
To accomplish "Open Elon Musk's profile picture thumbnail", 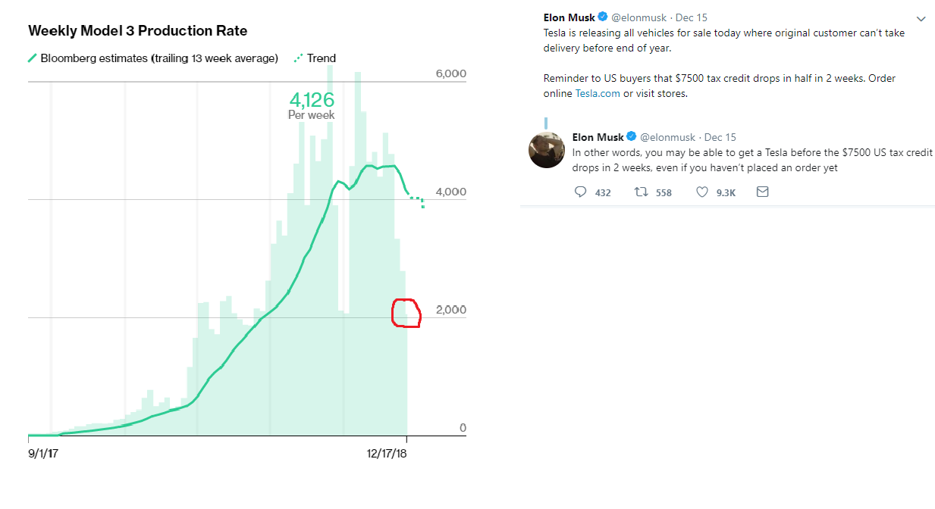I will pos(547,149).
